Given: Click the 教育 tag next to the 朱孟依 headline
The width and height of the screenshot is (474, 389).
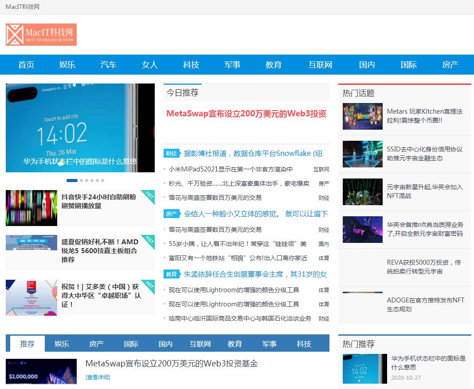Looking at the screenshot, I should (172, 274).
